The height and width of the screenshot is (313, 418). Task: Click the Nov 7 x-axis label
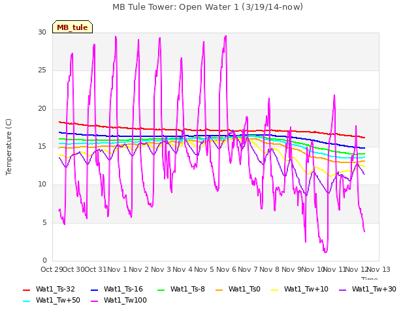coord(248,269)
